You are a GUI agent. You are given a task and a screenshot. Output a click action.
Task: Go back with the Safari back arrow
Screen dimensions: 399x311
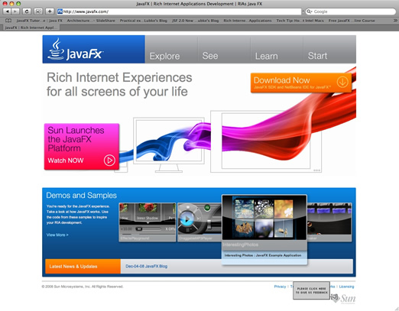tap(7, 11)
